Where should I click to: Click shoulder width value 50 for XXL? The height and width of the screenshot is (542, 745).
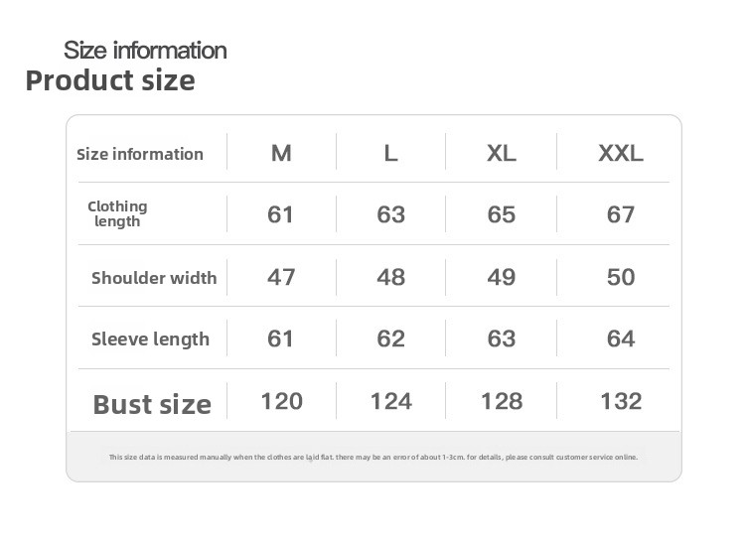point(620,277)
